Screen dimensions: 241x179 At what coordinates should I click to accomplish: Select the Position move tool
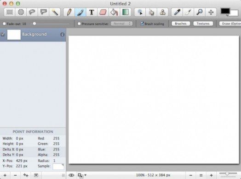[x=211, y=12]
